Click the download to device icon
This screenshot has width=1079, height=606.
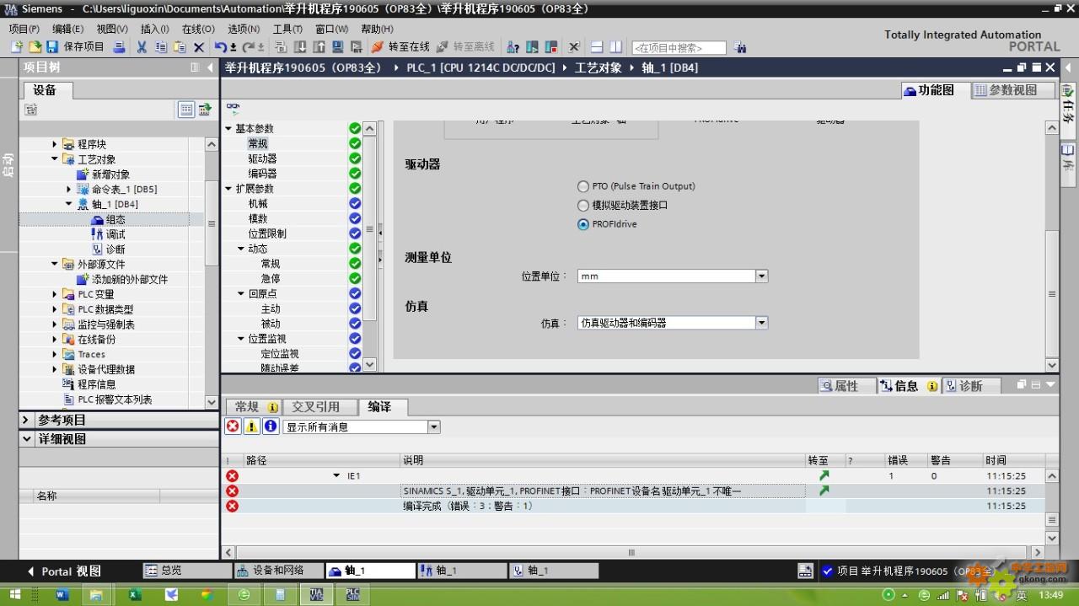pyautogui.click(x=300, y=47)
